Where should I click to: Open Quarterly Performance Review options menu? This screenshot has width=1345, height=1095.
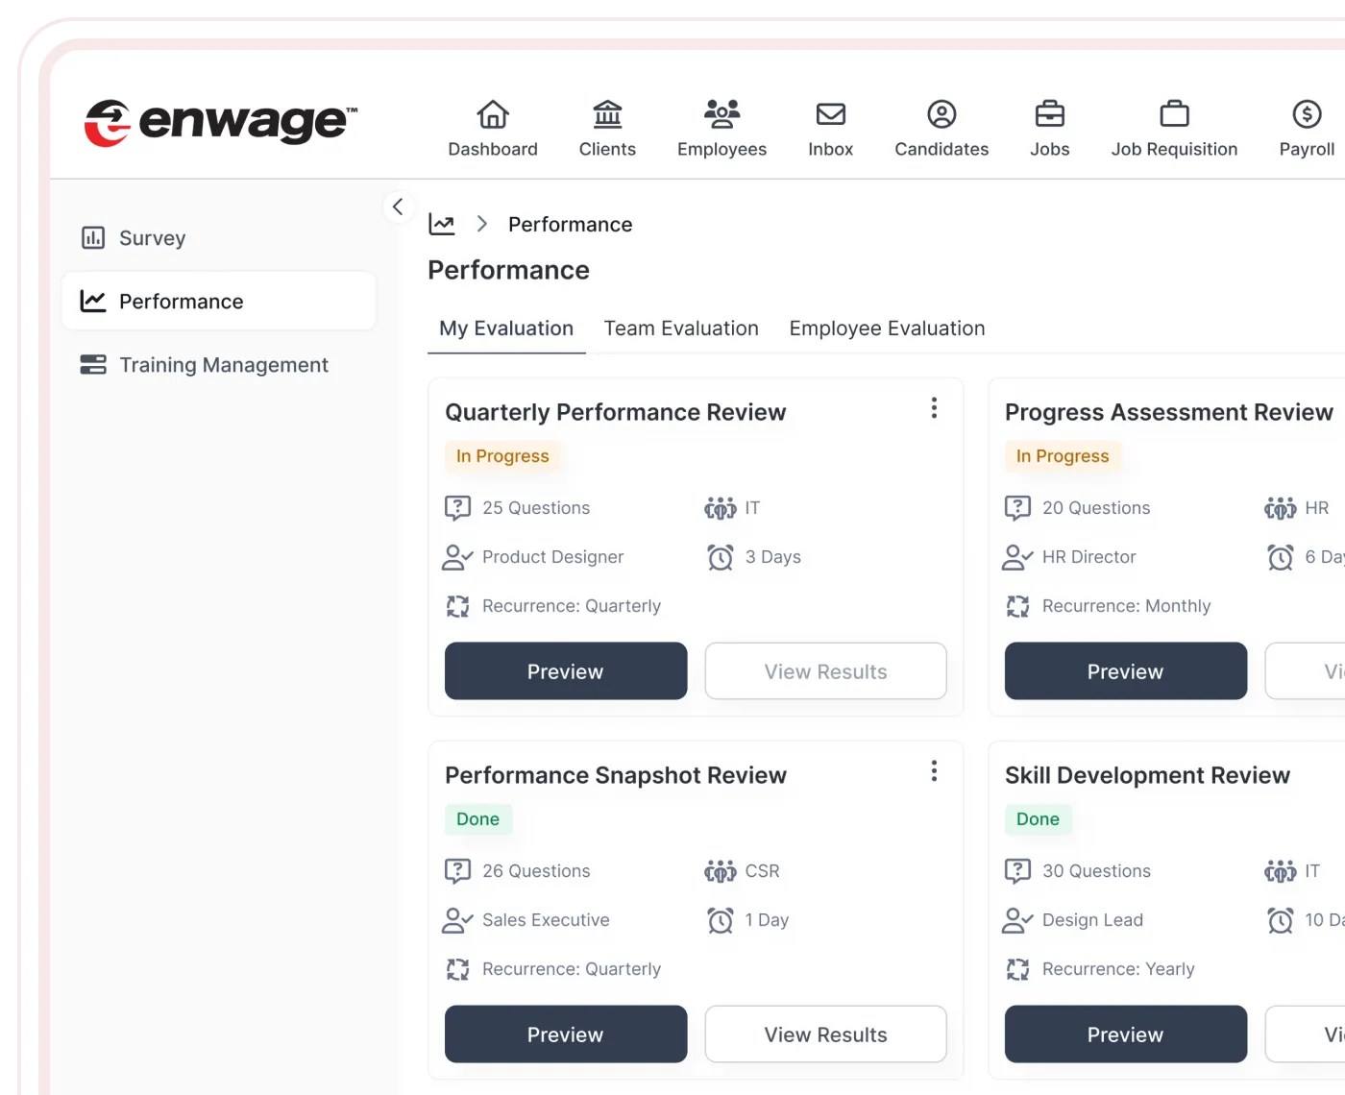934,408
